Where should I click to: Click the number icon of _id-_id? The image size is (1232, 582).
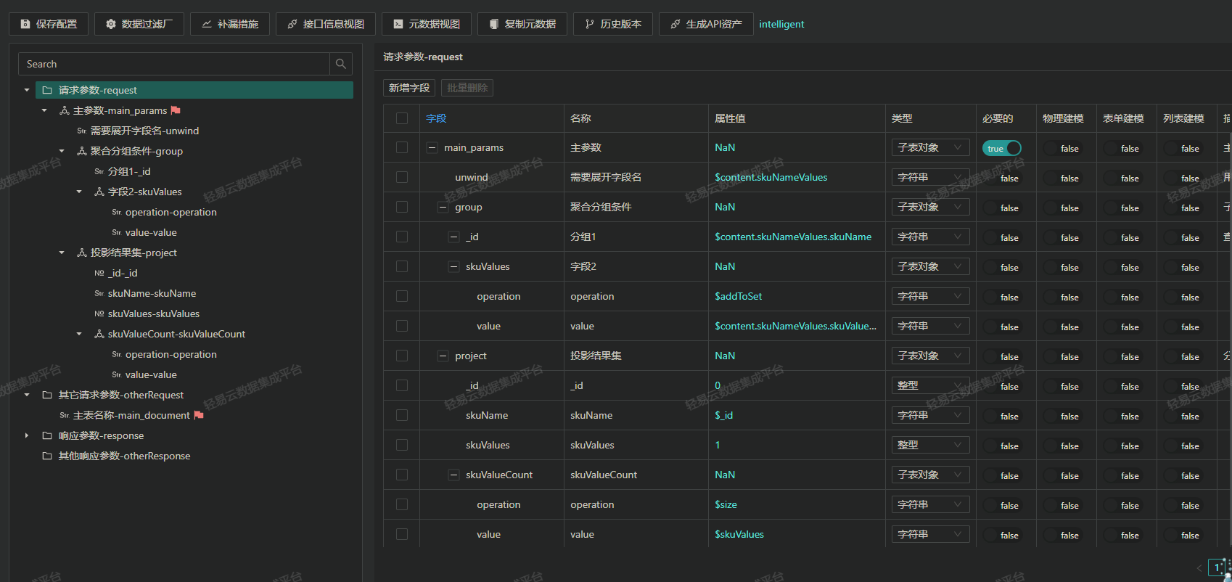[99, 273]
